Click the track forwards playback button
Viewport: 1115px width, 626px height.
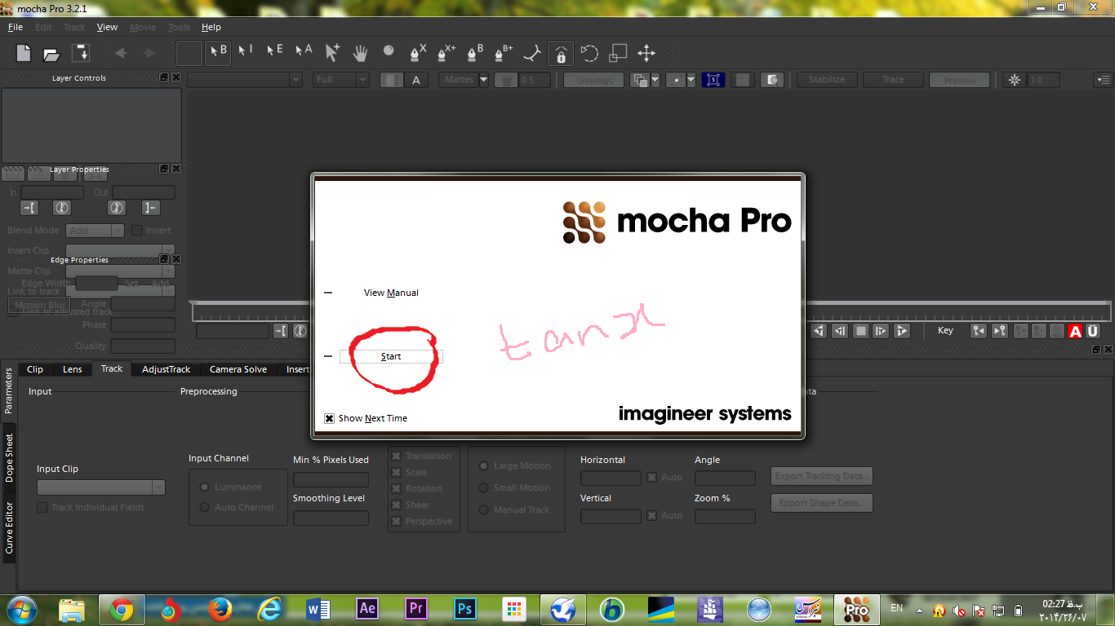902,331
